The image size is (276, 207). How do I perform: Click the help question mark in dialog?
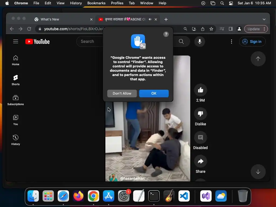(x=166, y=34)
